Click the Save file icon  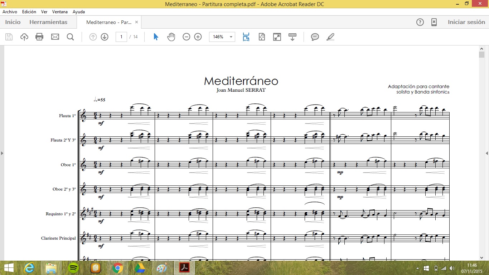[9, 37]
